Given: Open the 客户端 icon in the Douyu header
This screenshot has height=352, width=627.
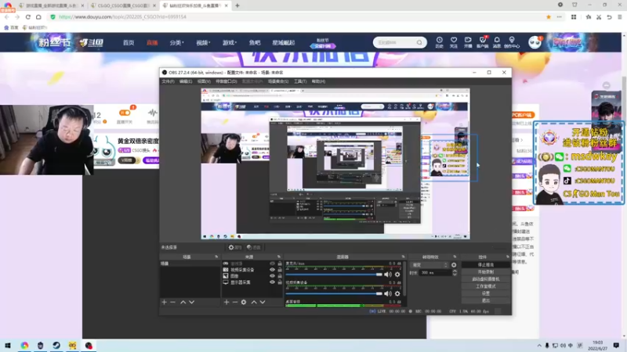Looking at the screenshot, I should 482,42.
